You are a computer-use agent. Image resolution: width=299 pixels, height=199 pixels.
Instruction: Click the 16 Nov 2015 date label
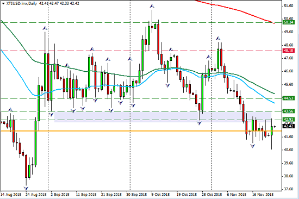pyautogui.click(x=263, y=195)
